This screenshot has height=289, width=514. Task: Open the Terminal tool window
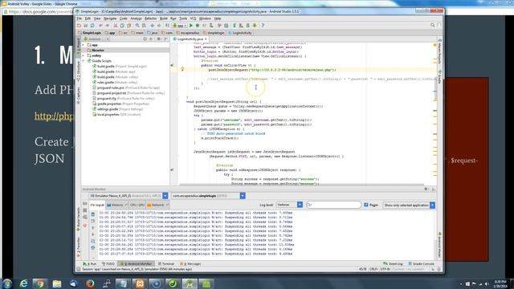pos(166,264)
